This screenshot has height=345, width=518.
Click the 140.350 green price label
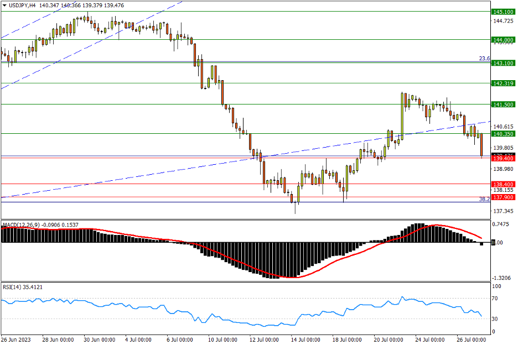[504, 134]
